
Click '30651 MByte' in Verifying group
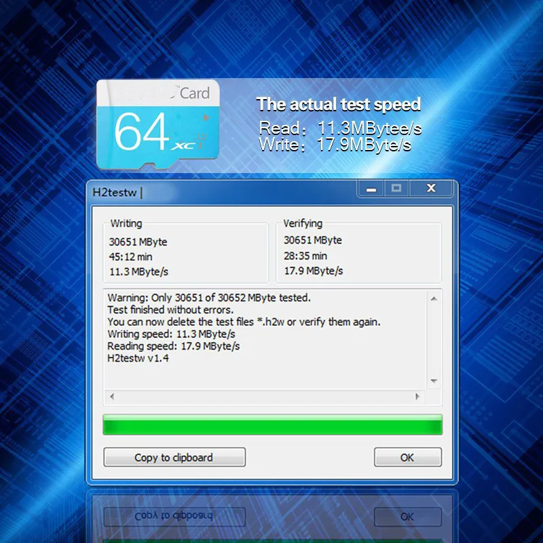[x=313, y=240]
